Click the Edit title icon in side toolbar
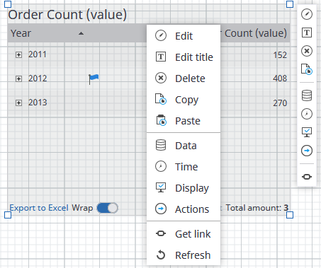 click(307, 33)
